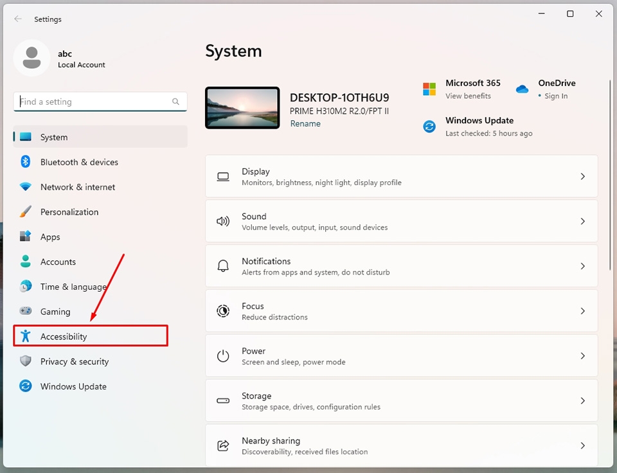Click the Storage drive icon

pyautogui.click(x=223, y=400)
